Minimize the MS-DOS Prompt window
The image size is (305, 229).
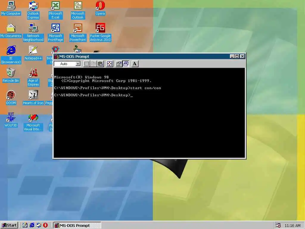click(232, 56)
